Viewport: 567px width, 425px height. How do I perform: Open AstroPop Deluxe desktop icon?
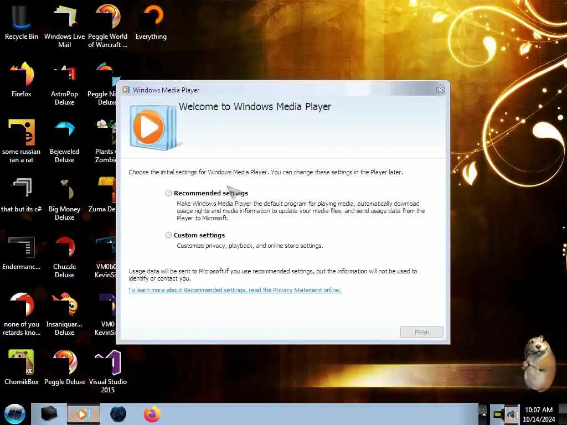(64, 84)
